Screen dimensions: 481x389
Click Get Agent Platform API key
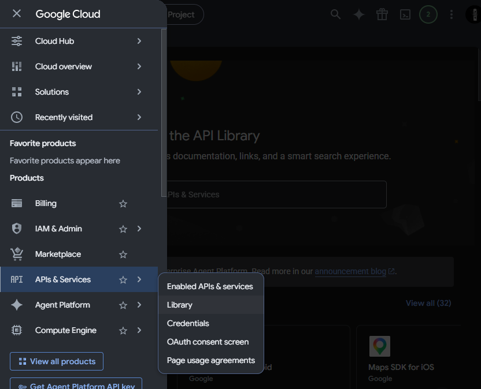(76, 384)
